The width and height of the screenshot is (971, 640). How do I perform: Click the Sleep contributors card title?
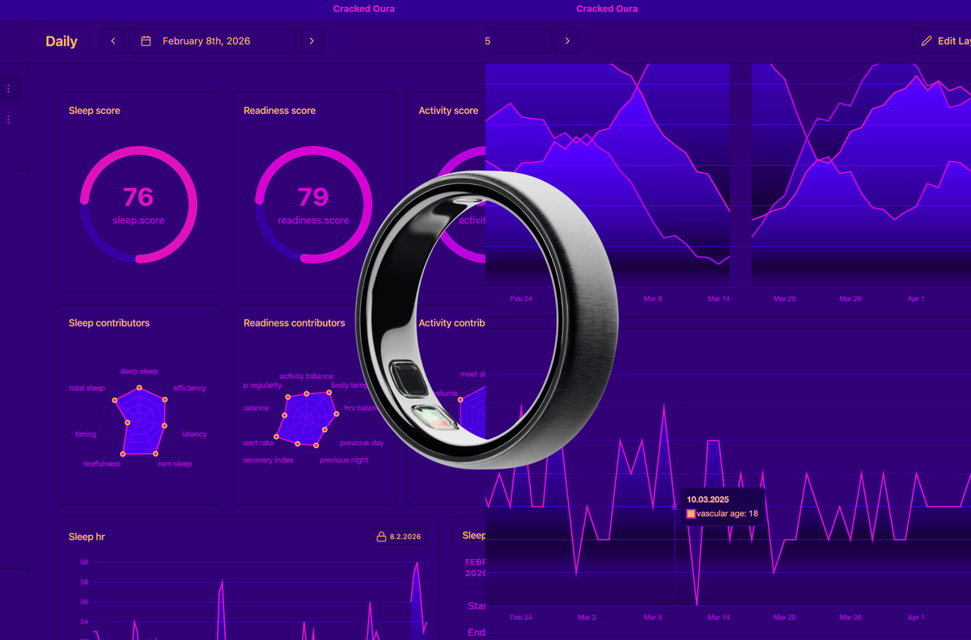point(109,323)
